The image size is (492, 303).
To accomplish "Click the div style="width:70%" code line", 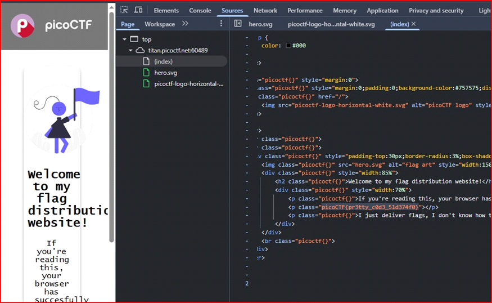I will pos(343,190).
